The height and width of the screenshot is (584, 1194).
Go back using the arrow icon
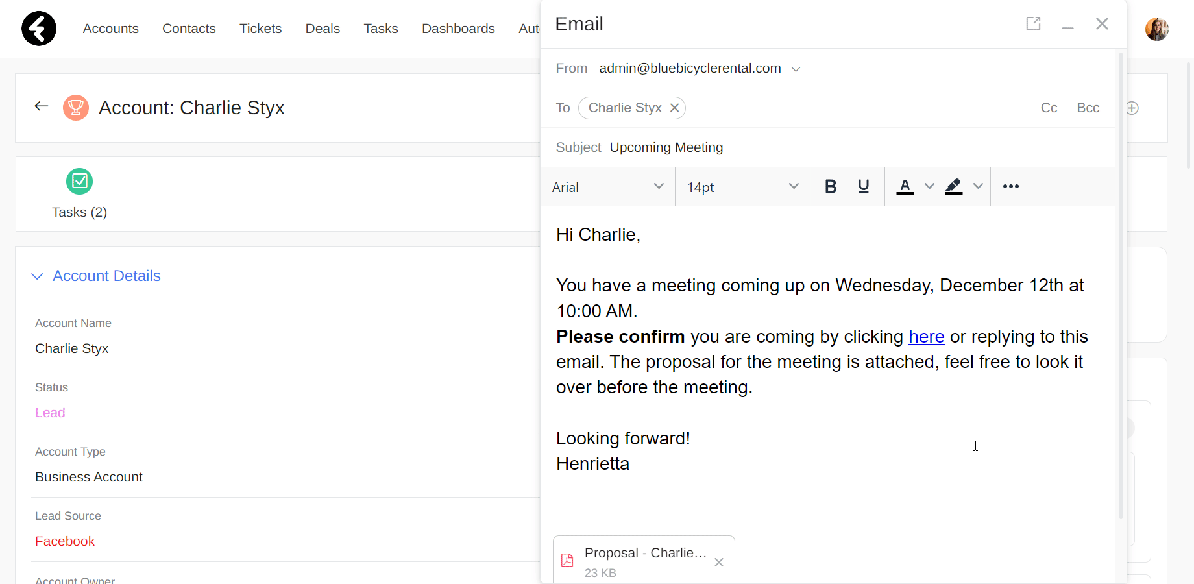click(x=42, y=106)
